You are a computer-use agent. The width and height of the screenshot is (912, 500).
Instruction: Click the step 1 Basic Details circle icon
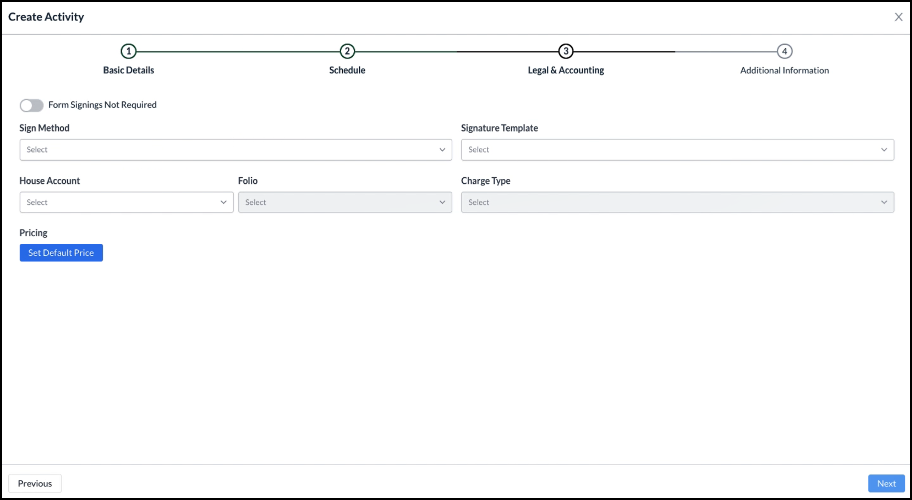(128, 51)
